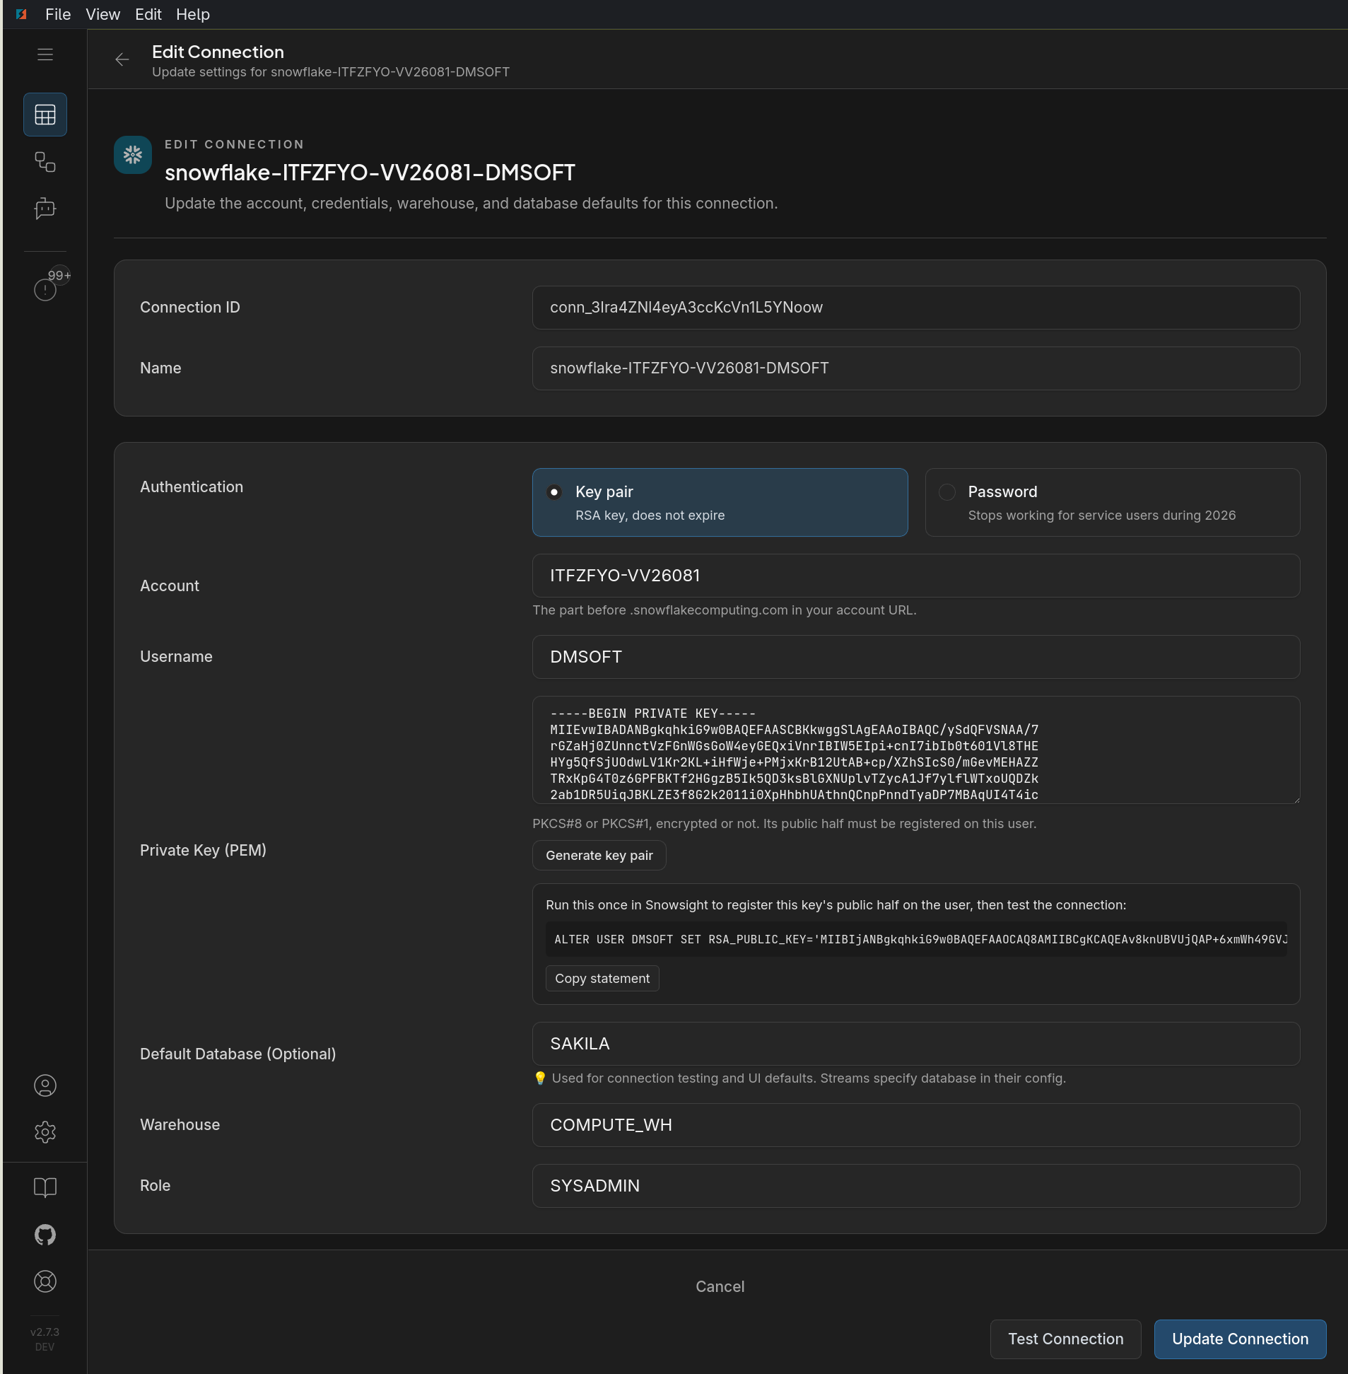Toggle the hamburger sidebar menu
Image resolution: width=1348 pixels, height=1374 pixels.
[x=45, y=54]
